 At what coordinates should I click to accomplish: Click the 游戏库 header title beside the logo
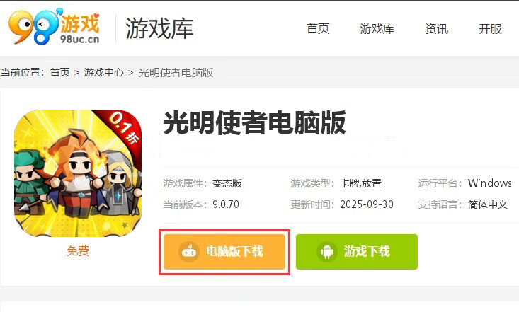pos(159,28)
